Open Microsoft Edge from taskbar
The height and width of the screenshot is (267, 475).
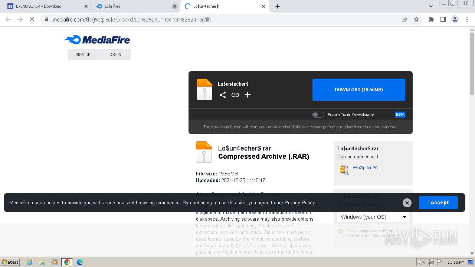coord(80,262)
